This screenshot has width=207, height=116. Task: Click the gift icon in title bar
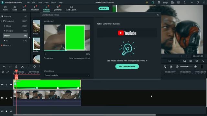159,2
